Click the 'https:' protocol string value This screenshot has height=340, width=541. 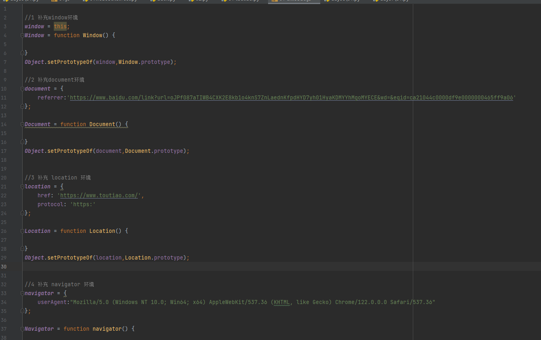click(x=83, y=204)
